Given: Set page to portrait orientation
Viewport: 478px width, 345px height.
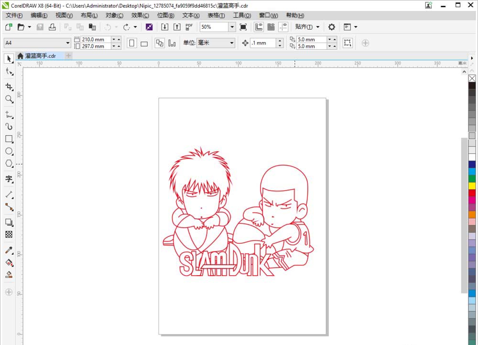Looking at the screenshot, I should pyautogui.click(x=132, y=43).
